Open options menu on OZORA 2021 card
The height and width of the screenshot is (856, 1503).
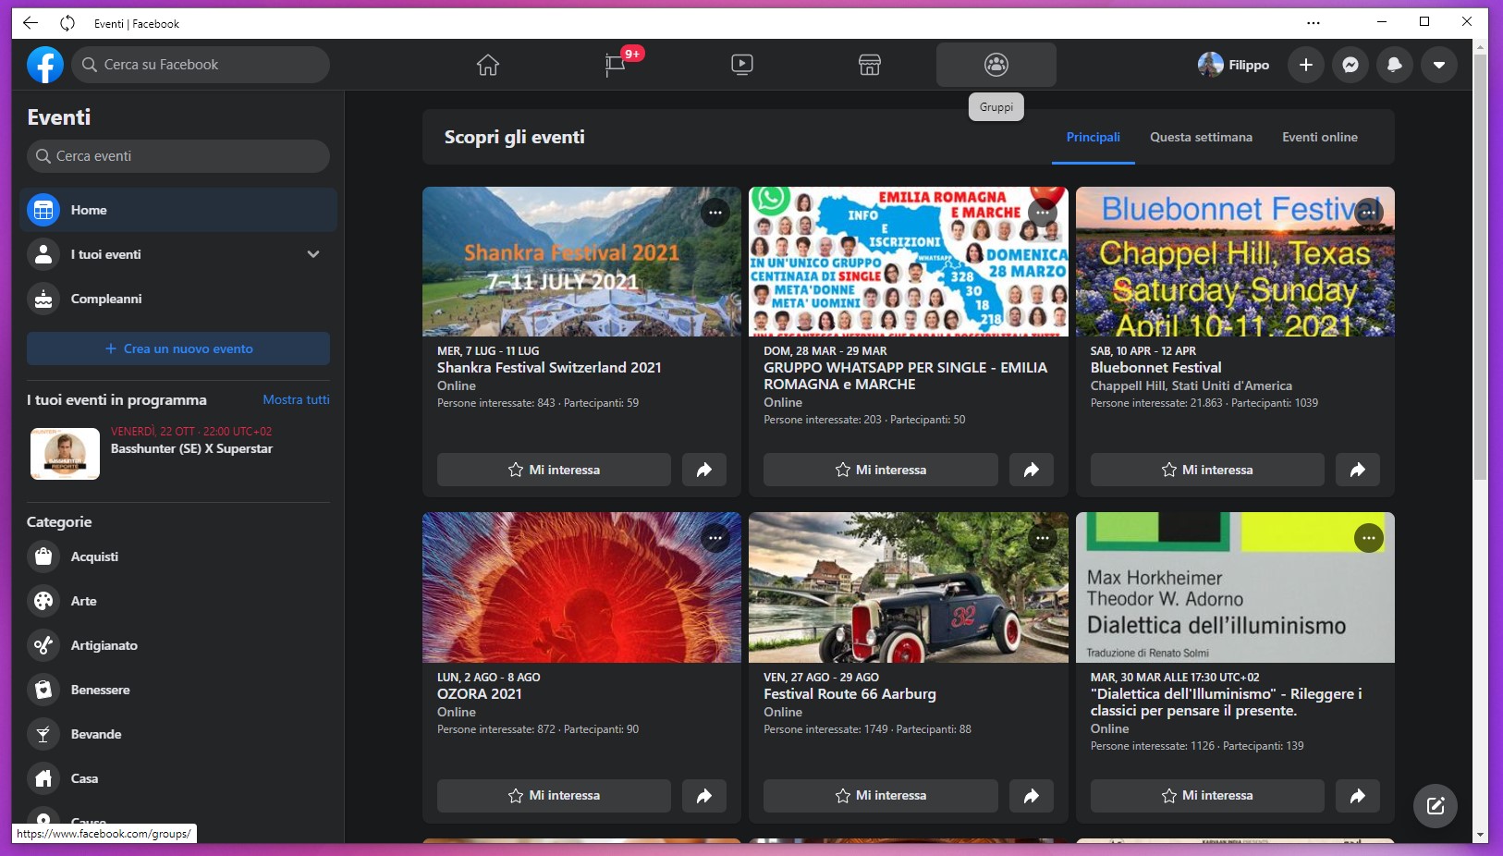click(715, 538)
